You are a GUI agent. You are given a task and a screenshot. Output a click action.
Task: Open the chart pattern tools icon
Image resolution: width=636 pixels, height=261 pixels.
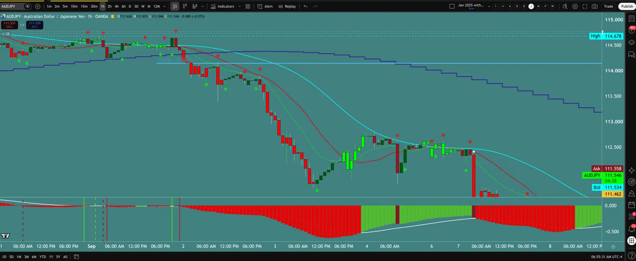coord(195,6)
